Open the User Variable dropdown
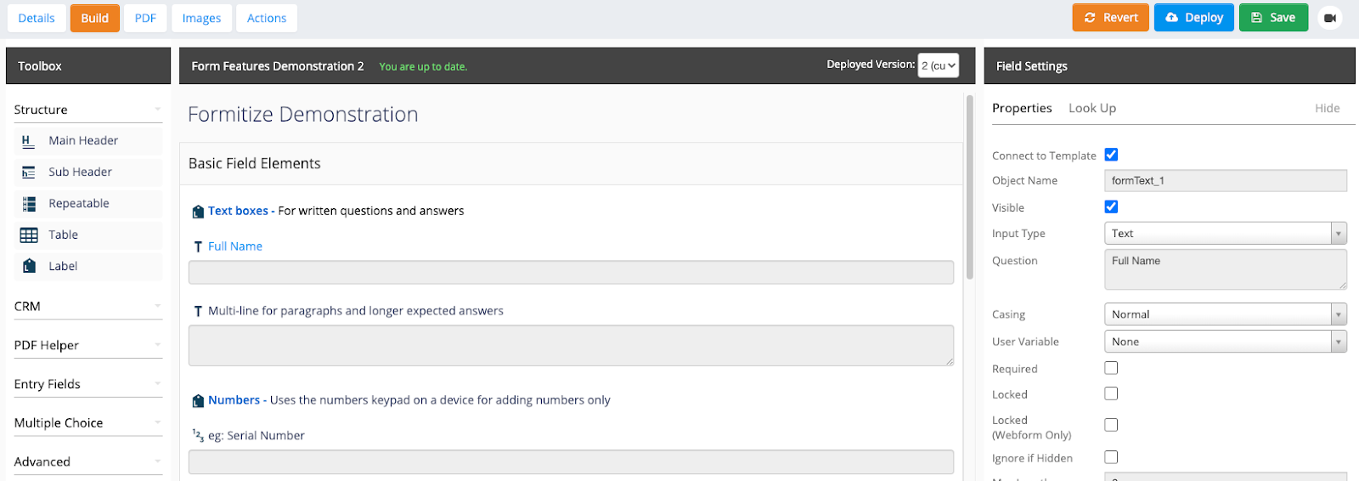The height and width of the screenshot is (481, 1359). (1226, 342)
